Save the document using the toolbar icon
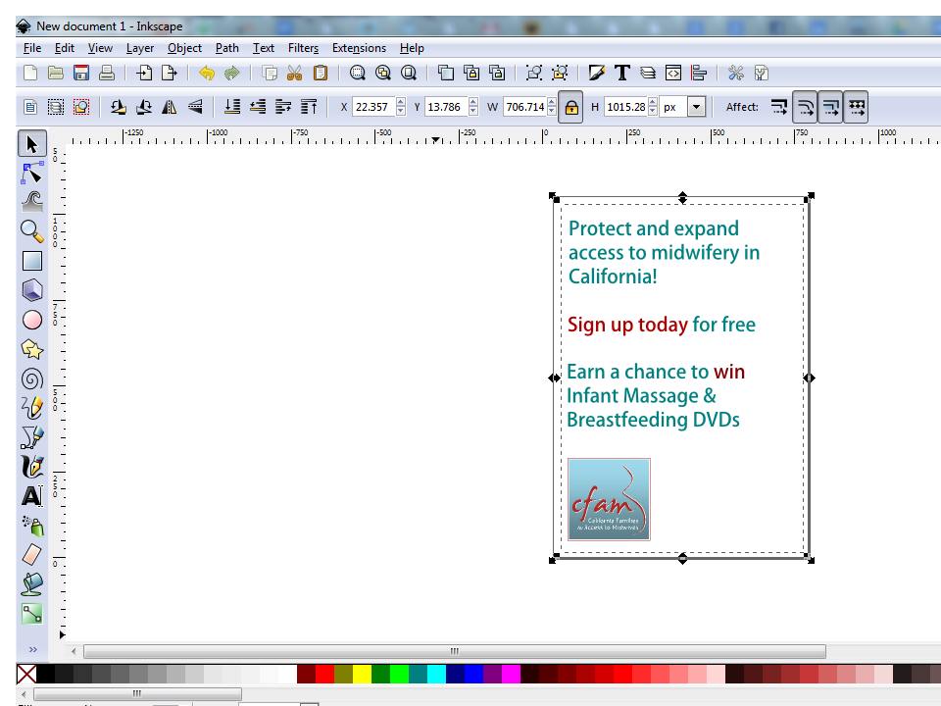Viewport: 941px width, 706px height. point(81,73)
